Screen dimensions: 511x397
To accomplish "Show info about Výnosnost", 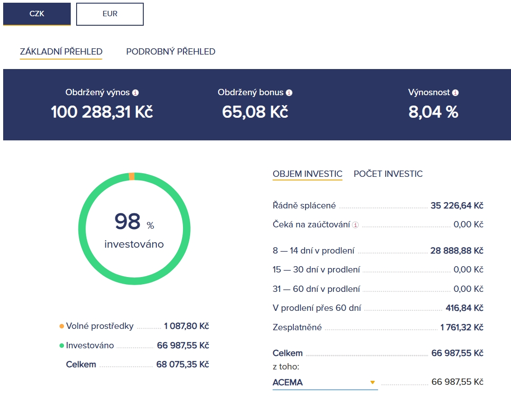I will tap(456, 93).
